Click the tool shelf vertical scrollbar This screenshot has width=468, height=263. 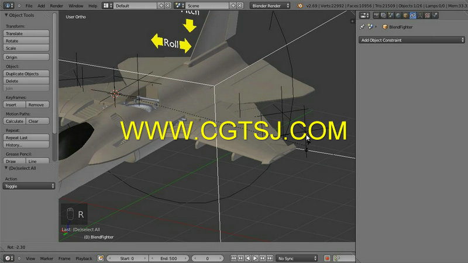coord(54,73)
